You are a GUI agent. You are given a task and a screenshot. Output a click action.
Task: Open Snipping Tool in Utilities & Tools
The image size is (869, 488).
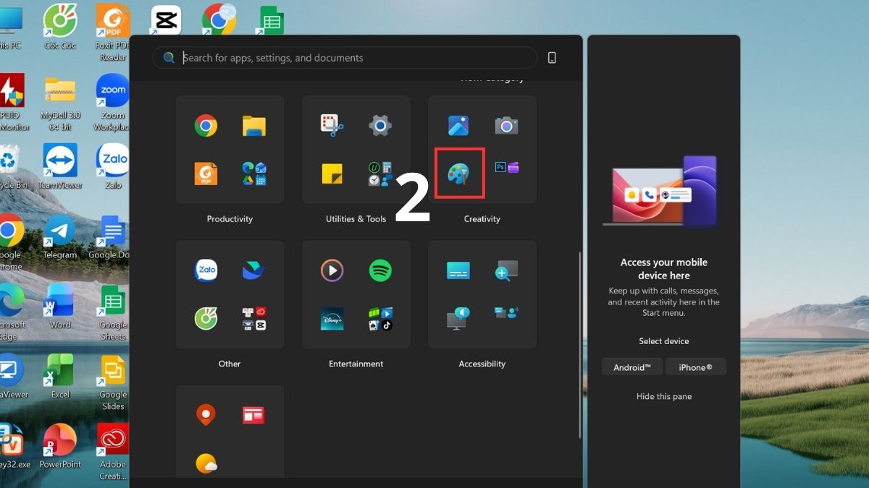[x=331, y=124]
